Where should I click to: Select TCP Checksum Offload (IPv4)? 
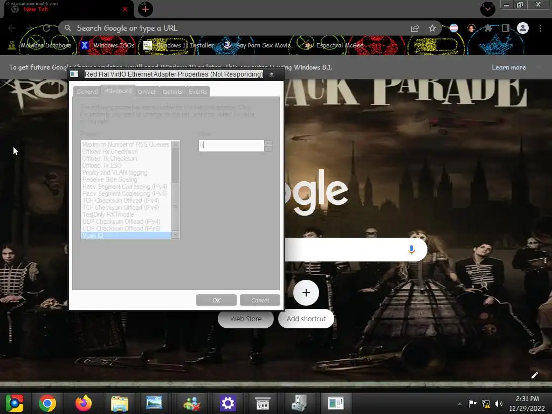[126, 201]
